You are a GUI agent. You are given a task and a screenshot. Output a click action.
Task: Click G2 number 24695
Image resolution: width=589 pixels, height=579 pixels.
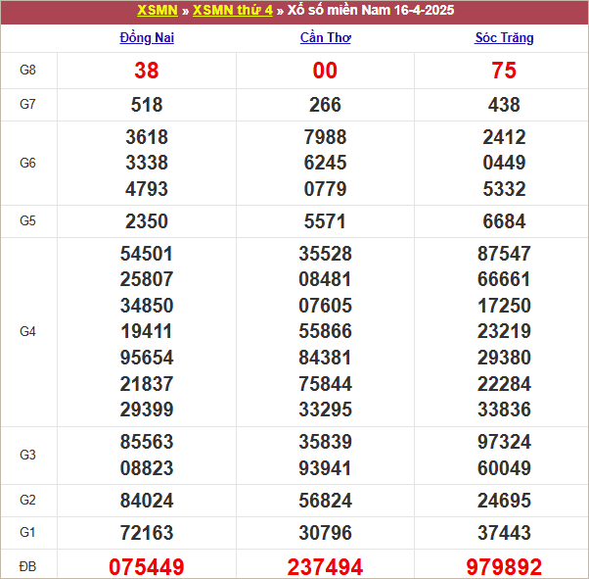coord(504,501)
